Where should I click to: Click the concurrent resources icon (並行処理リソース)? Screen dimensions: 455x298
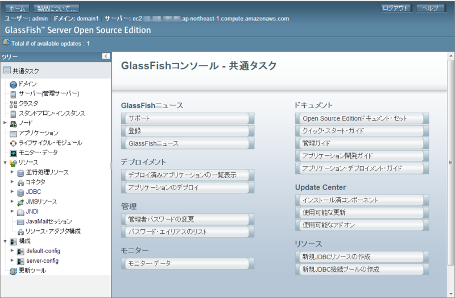click(20, 173)
